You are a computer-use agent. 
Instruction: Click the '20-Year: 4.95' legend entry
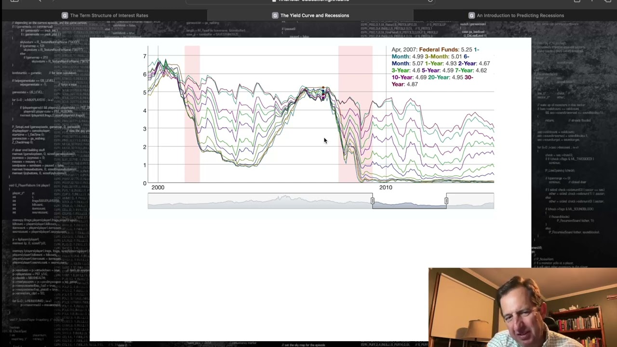[x=446, y=77]
